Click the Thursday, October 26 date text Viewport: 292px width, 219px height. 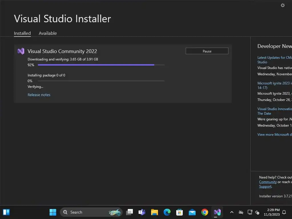[x=275, y=100]
